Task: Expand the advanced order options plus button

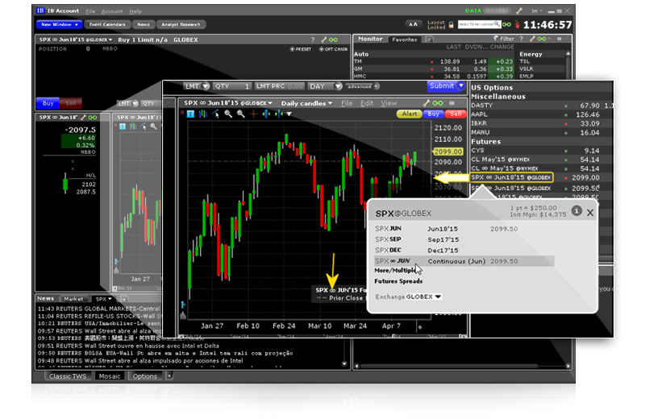Action: pos(377,86)
